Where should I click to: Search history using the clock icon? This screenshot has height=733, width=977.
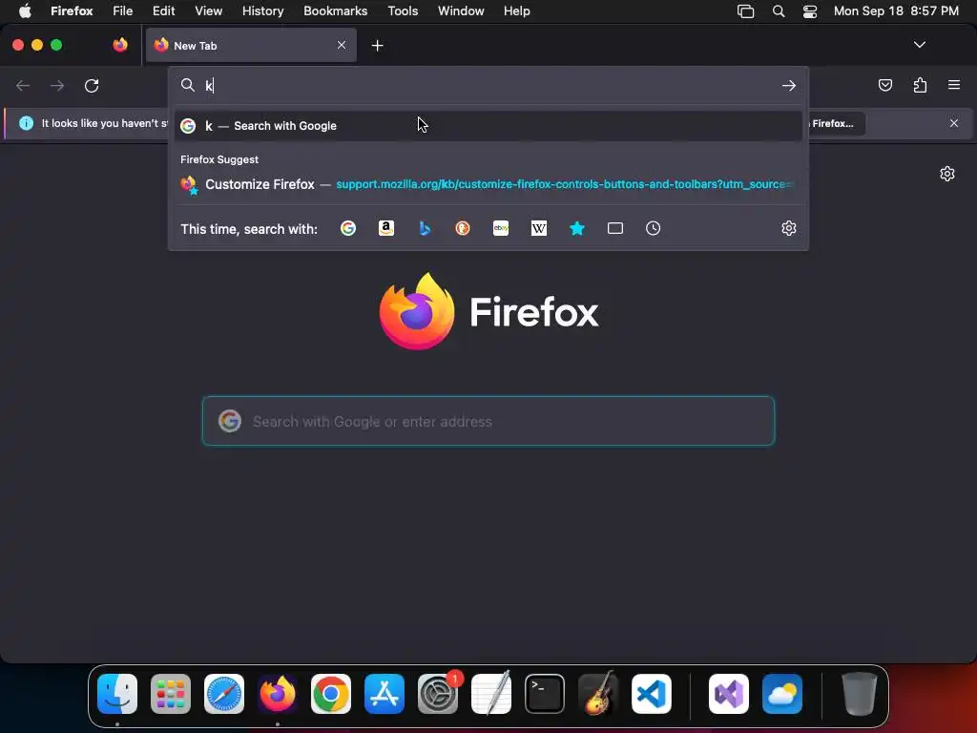point(653,228)
